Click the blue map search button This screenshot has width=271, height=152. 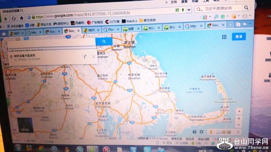pos(104,41)
